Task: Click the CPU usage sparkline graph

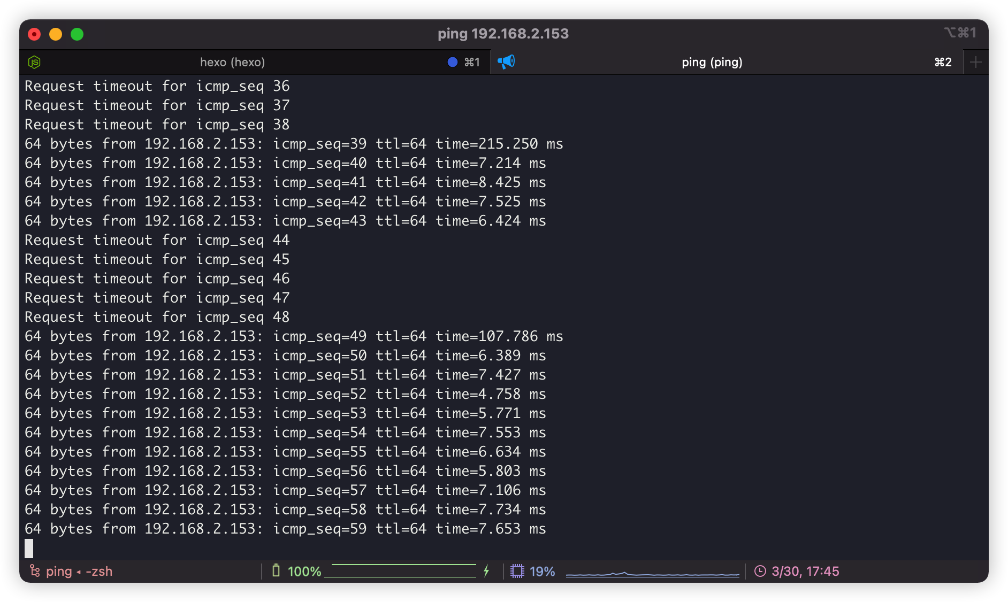Action: 652,573
